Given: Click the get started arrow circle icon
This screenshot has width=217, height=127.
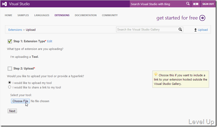Looking at the screenshot, I should (x=202, y=18).
